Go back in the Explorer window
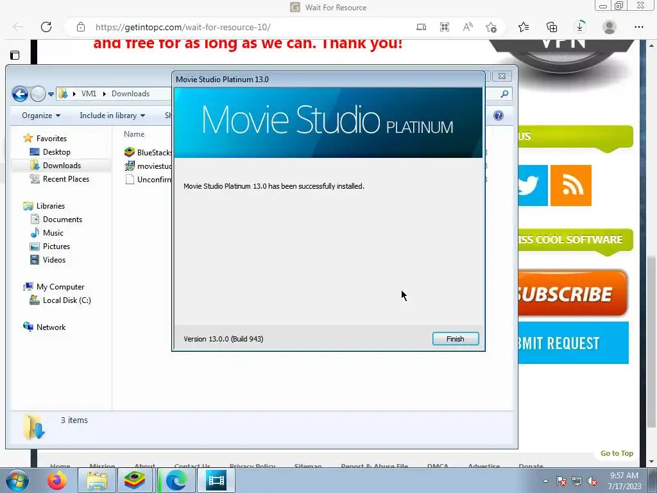The height and width of the screenshot is (493, 657). coord(20,94)
